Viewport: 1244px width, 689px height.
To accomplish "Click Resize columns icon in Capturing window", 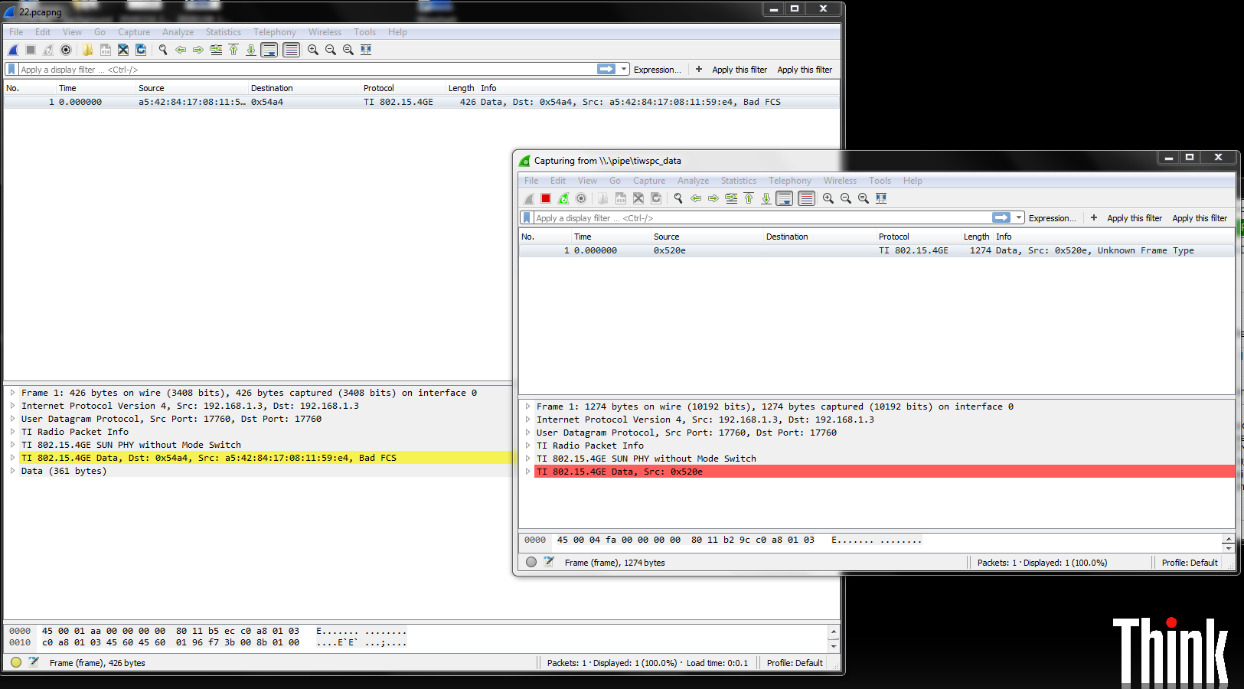I will coord(881,198).
